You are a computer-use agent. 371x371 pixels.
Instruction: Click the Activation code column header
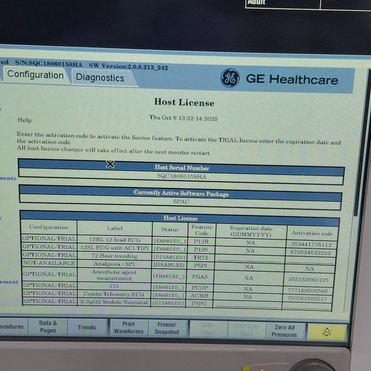tap(312, 233)
